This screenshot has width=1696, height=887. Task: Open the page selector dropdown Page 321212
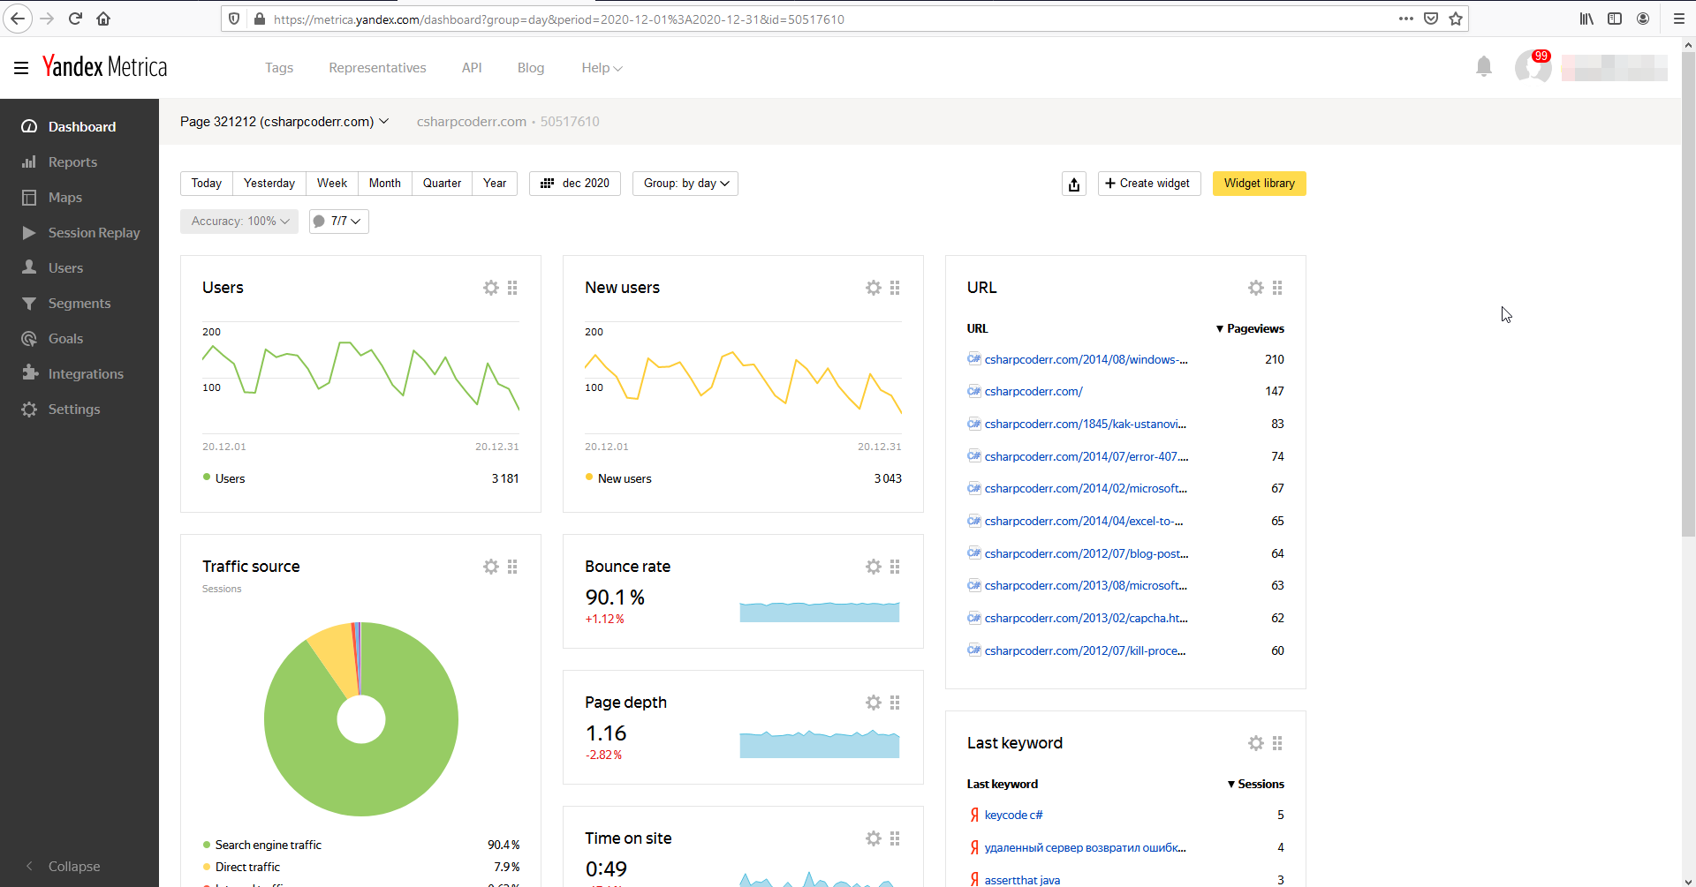(284, 122)
